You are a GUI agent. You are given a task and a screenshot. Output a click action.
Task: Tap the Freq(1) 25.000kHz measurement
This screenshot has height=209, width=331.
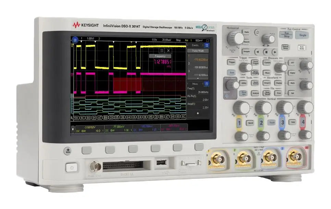pos(198,90)
